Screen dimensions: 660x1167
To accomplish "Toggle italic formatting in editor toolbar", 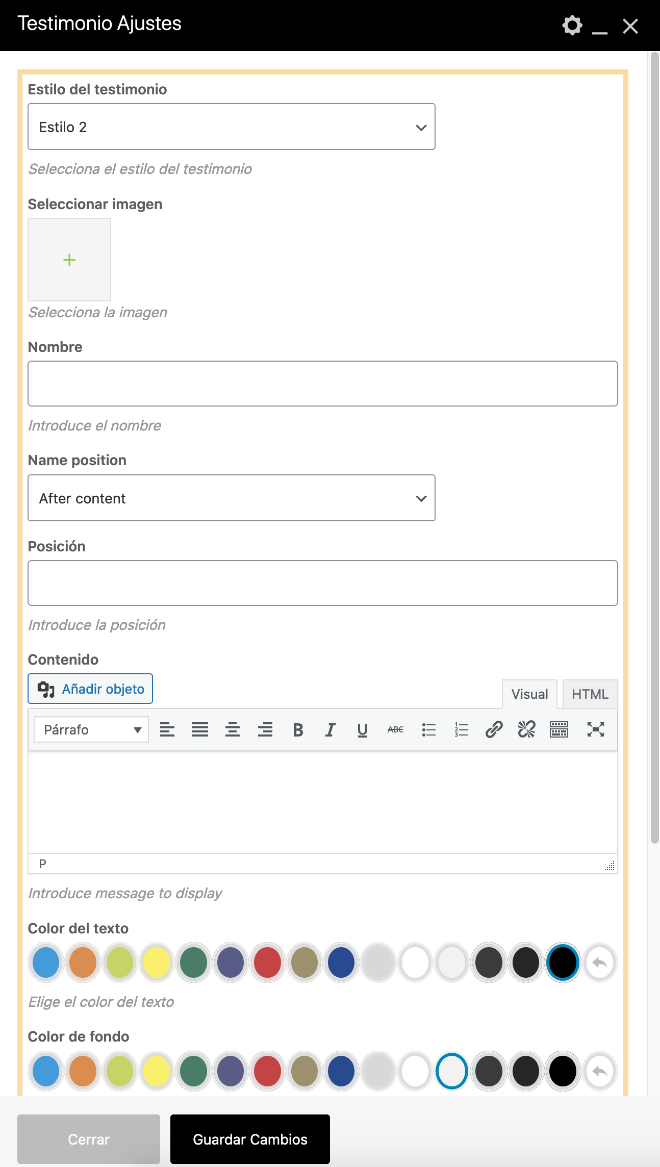I will tap(331, 730).
